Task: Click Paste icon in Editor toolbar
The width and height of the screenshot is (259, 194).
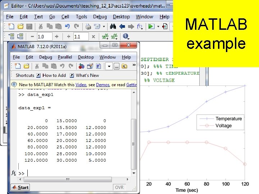Action: (x=58, y=26)
